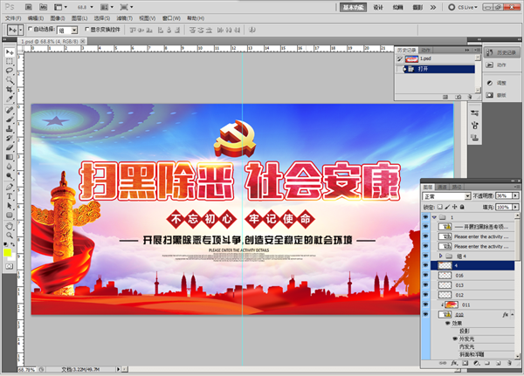Select the Zoom tool in the toolbox

point(10,235)
